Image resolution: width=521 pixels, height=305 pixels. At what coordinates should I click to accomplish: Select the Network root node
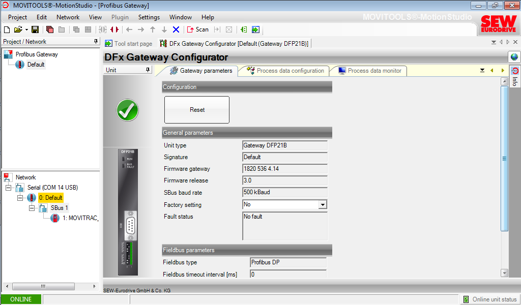click(x=25, y=177)
